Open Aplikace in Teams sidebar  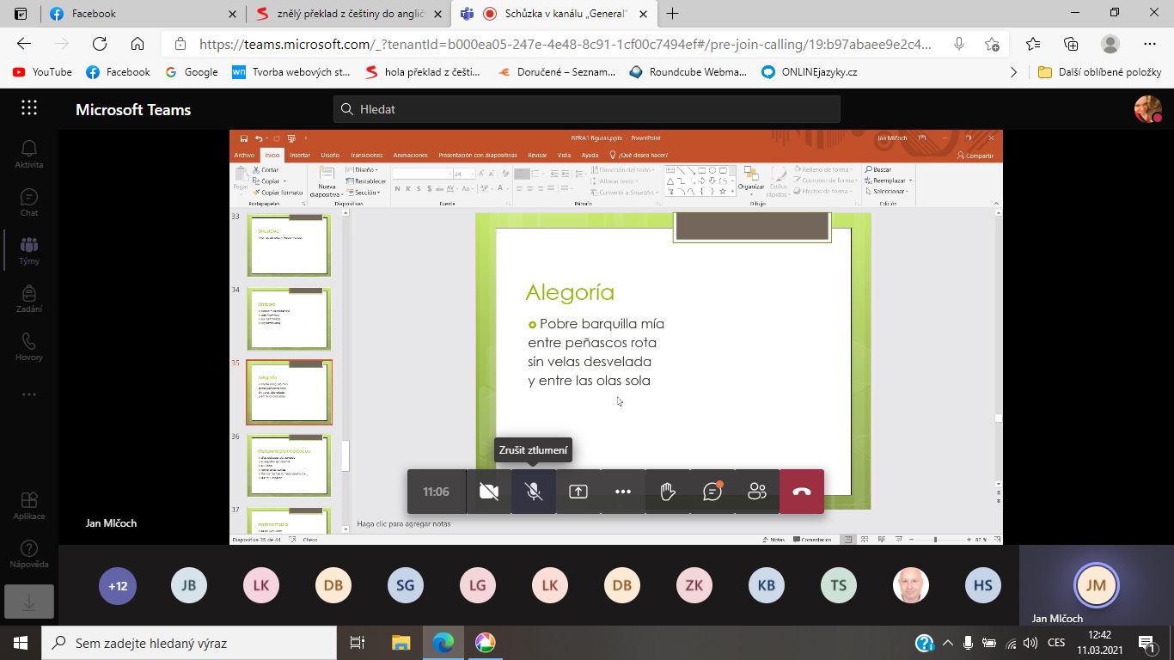pyautogui.click(x=29, y=505)
